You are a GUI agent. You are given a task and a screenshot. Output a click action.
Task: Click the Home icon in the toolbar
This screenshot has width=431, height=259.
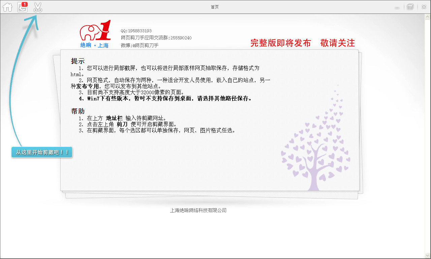tap(7, 7)
